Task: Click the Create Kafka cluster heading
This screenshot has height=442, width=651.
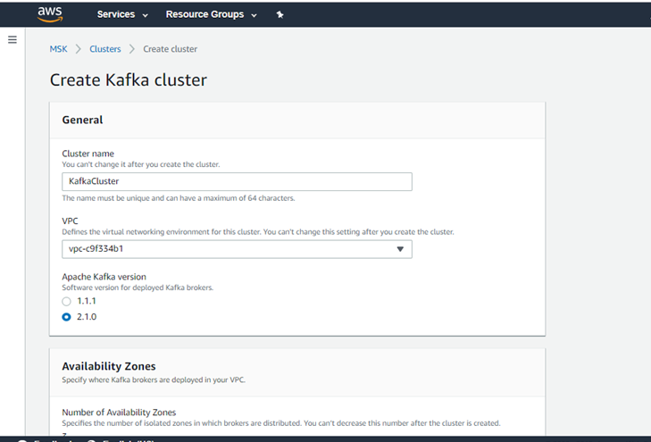Action: (129, 79)
